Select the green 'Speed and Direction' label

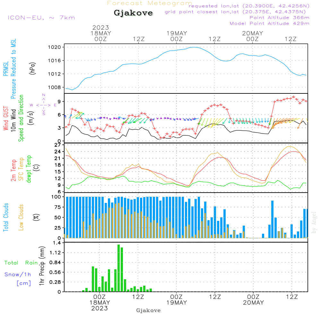[21, 118]
